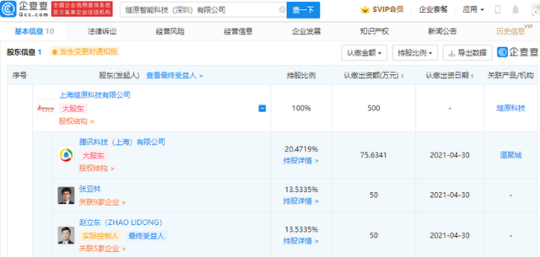
Task: Click the 上海燧原科技 company logo
Action: (x=46, y=108)
